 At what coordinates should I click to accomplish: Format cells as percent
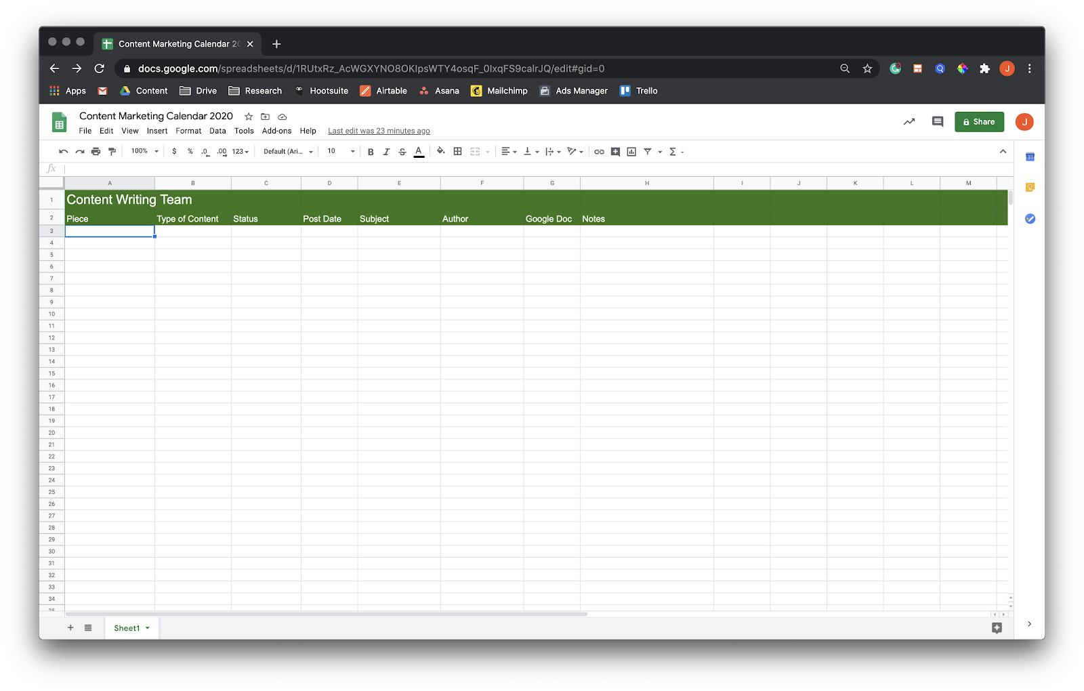click(x=190, y=152)
